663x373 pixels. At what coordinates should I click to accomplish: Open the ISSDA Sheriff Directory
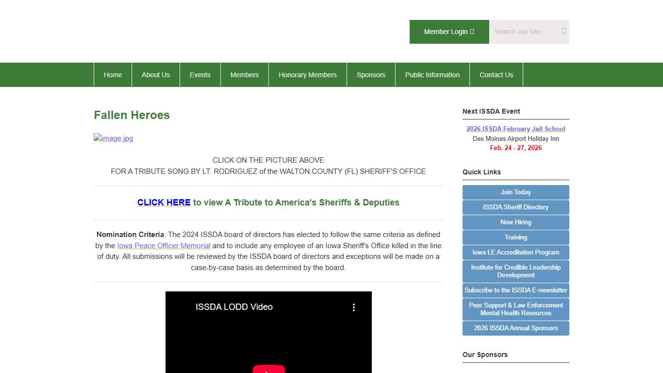click(515, 207)
